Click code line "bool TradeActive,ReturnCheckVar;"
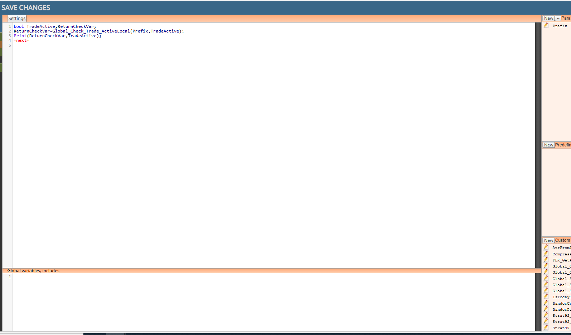The height and width of the screenshot is (335, 571). (55, 26)
